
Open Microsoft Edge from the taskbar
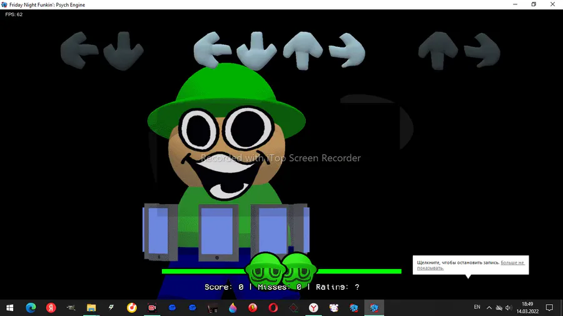click(x=31, y=308)
